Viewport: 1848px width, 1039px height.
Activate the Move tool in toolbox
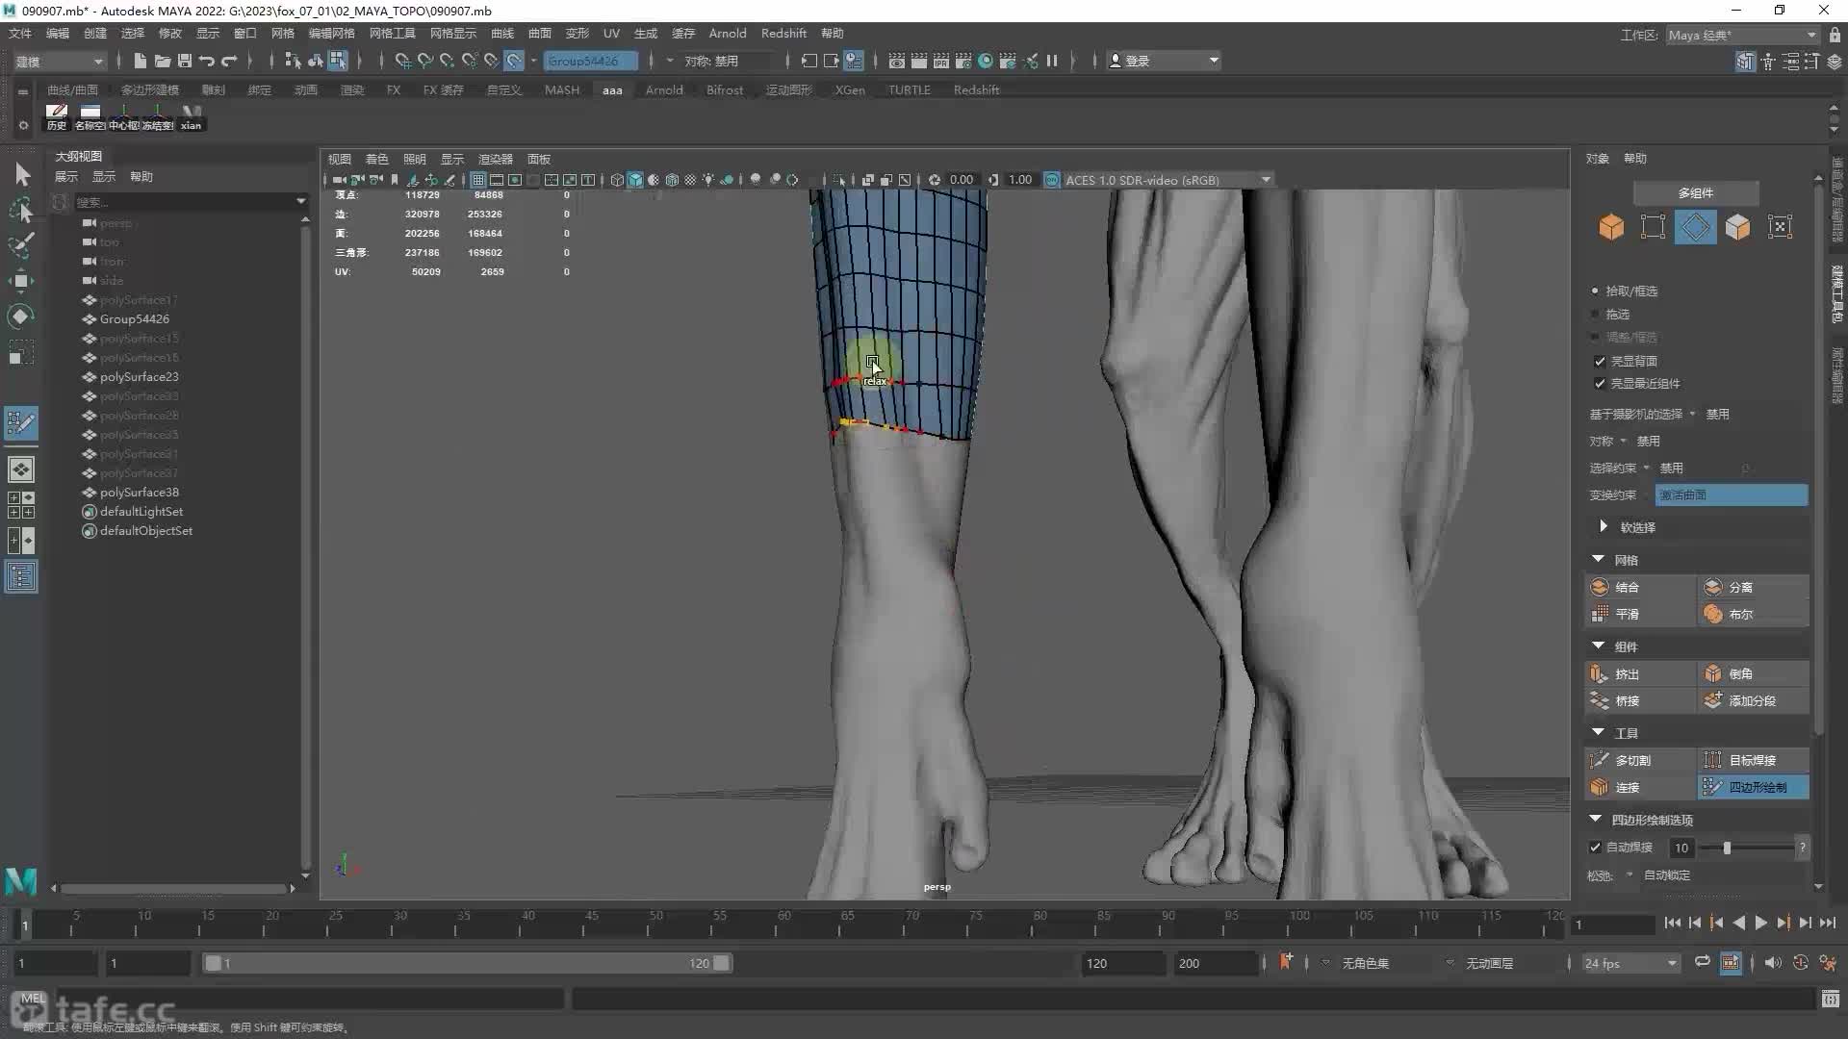[x=21, y=281]
